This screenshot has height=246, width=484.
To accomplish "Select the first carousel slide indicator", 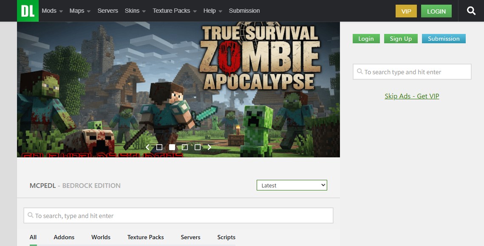I will (x=159, y=147).
